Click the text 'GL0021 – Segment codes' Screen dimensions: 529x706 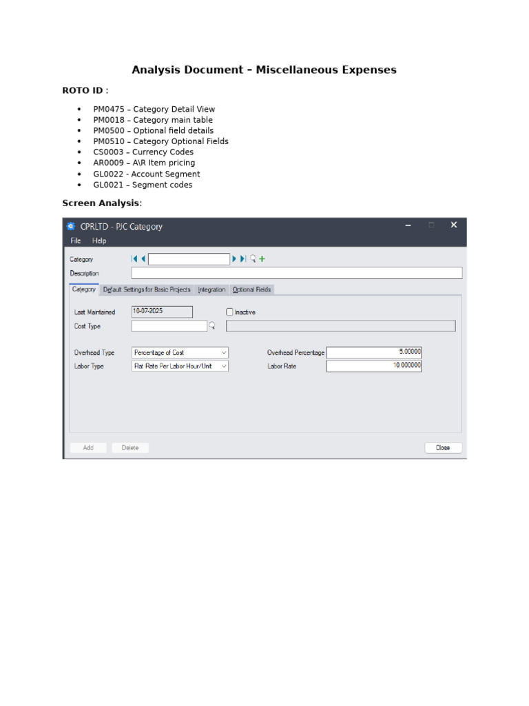point(143,185)
